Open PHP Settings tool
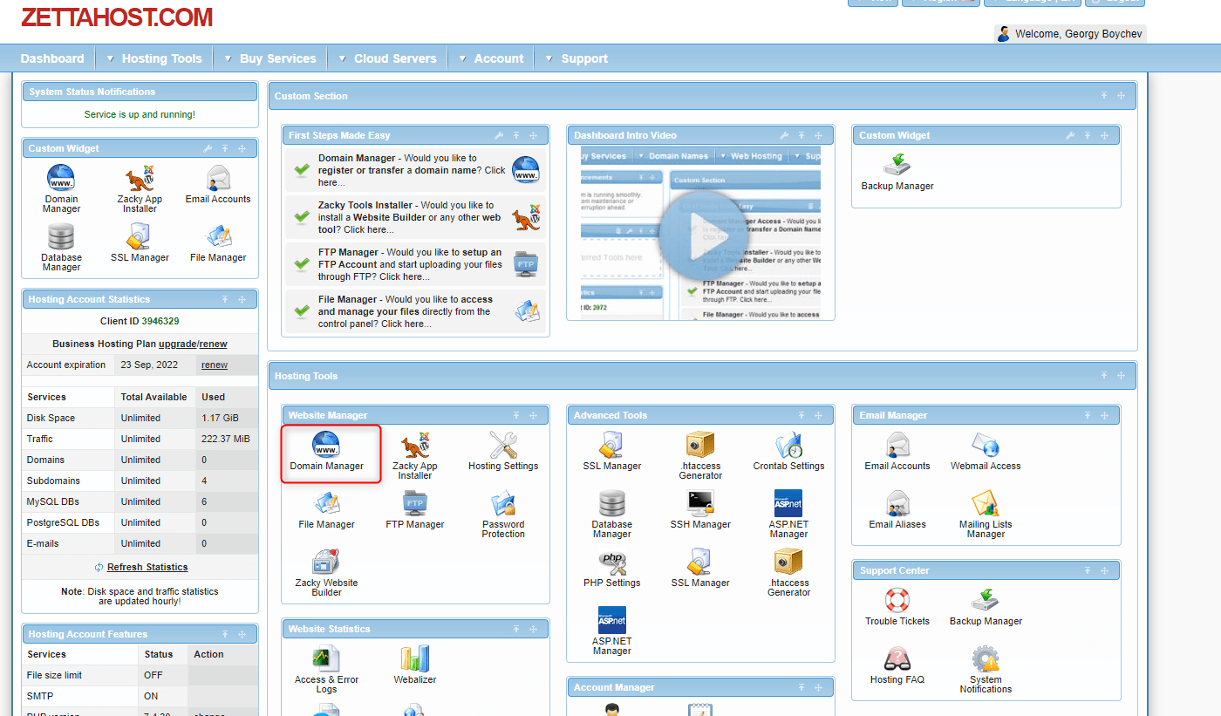The width and height of the screenshot is (1221, 716). [x=612, y=569]
